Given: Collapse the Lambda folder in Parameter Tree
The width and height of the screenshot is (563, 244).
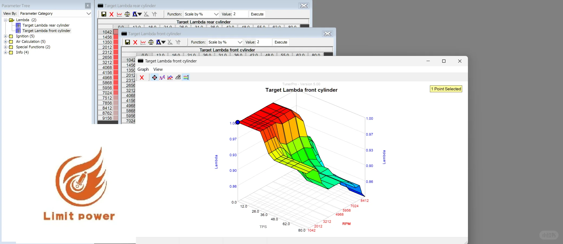Looking at the screenshot, I should tap(5, 20).
